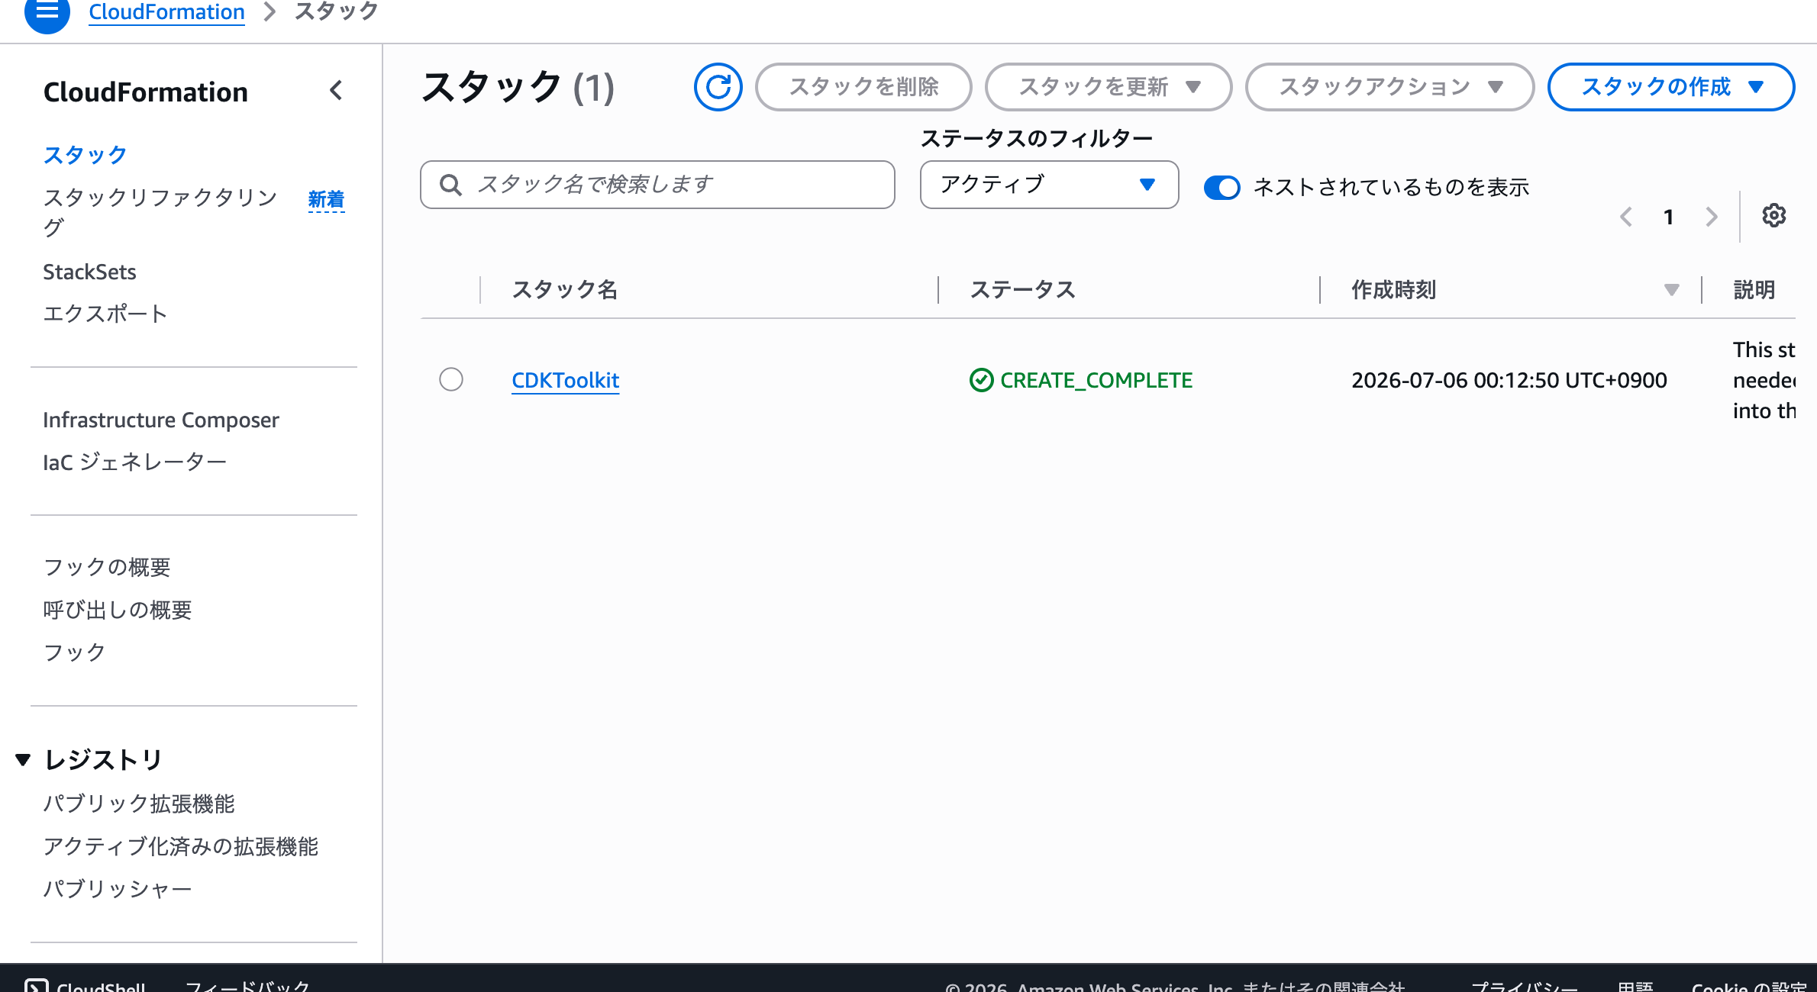Open パブリッシャー in the sidebar
Image resolution: width=1817 pixels, height=992 pixels.
[x=118, y=889]
